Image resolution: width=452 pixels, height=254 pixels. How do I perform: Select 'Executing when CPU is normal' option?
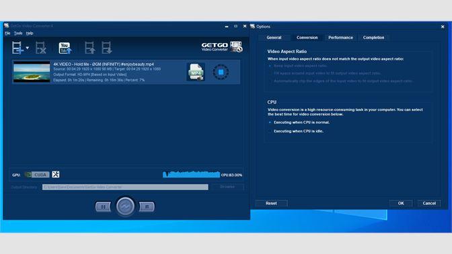pos(299,122)
